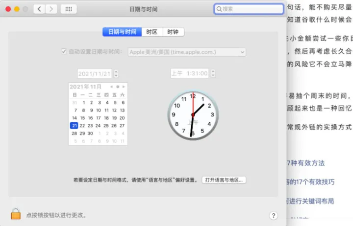Select day 13 in the calendar
Viewport: 353px width, 226px height.
pos(122,110)
